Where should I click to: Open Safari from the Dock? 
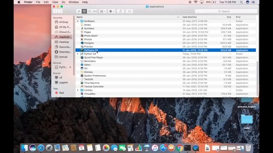point(41,148)
